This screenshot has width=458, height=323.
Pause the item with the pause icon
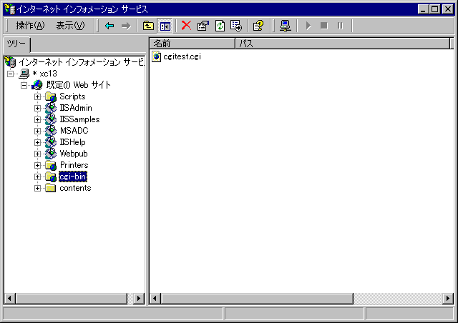(340, 26)
